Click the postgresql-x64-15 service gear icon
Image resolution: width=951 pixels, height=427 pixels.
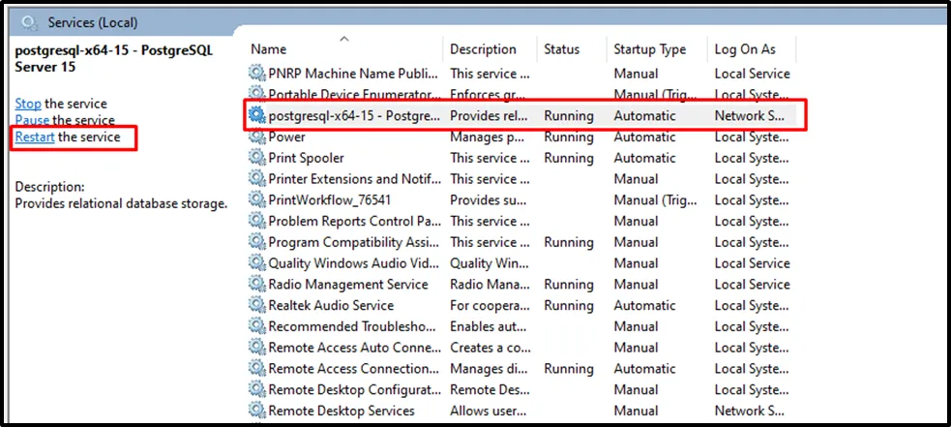point(256,115)
